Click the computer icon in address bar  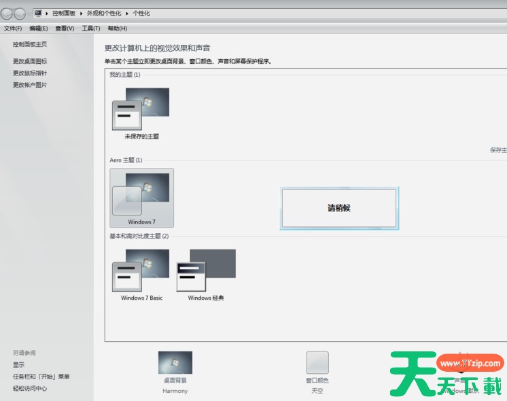(38, 14)
